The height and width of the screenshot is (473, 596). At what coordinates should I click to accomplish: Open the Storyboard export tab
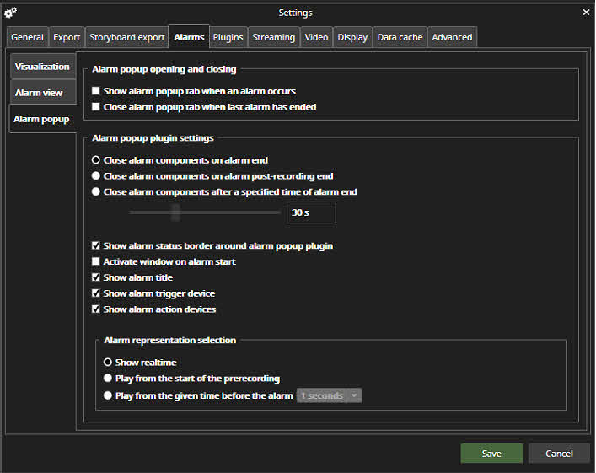[x=127, y=37]
